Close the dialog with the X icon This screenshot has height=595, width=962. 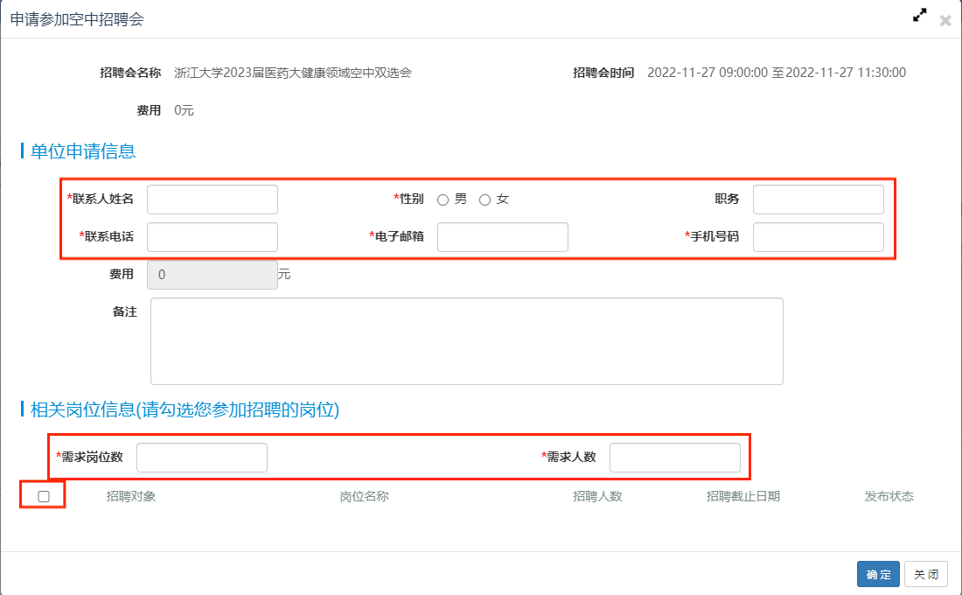[x=945, y=20]
